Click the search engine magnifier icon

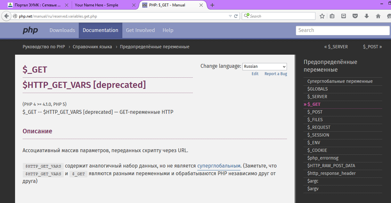[x=246, y=16]
